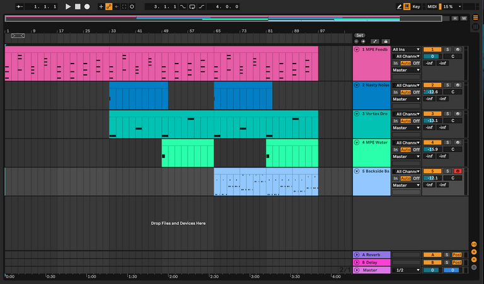The width and height of the screenshot is (484, 284).
Task: Disarm track 5 red record button
Action: point(458,171)
